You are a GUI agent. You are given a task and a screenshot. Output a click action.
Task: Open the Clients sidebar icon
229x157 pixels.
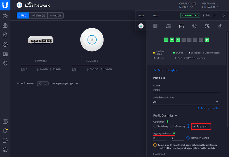click(5, 54)
